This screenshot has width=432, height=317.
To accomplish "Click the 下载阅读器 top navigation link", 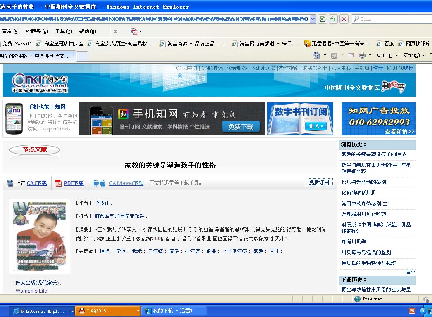I will coord(263,68).
